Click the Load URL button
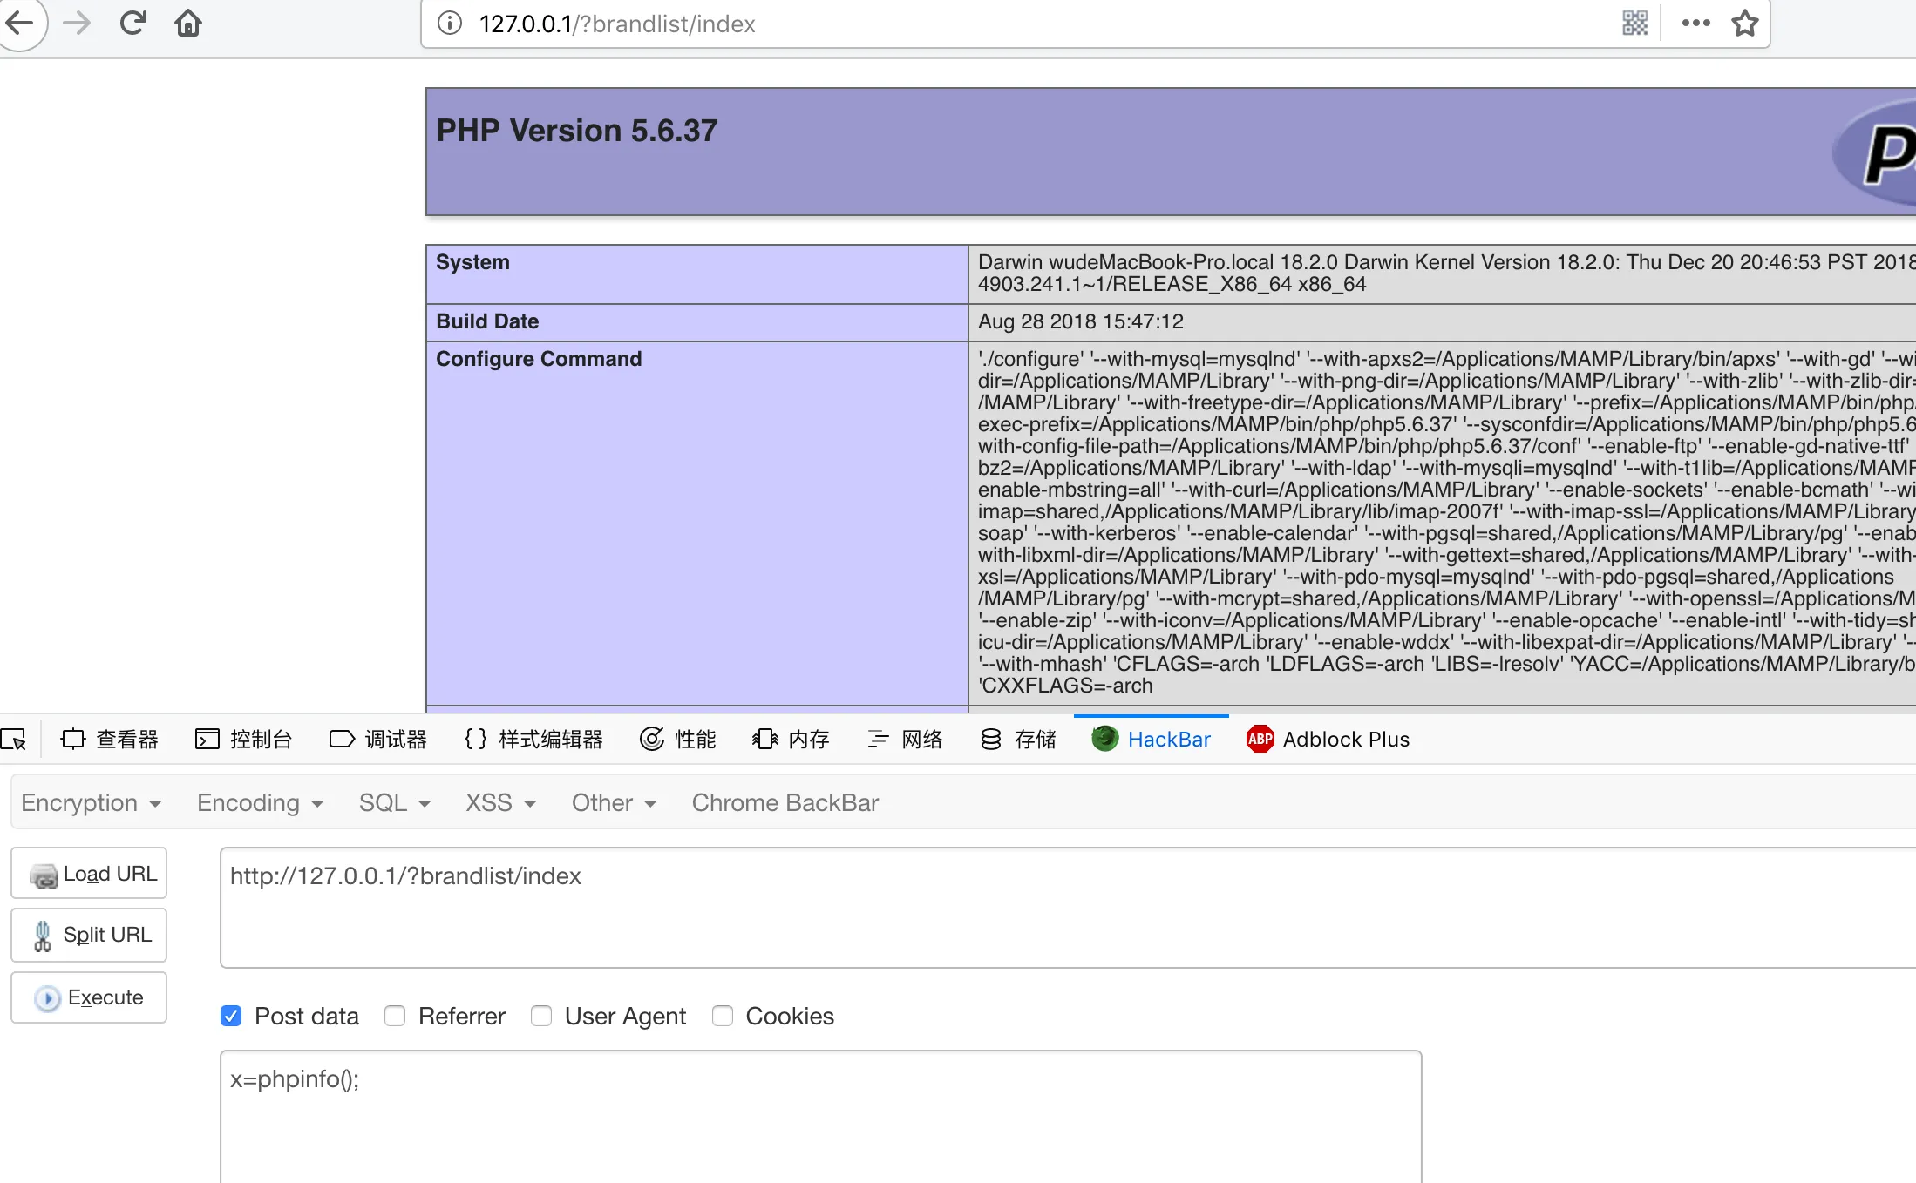 (89, 874)
